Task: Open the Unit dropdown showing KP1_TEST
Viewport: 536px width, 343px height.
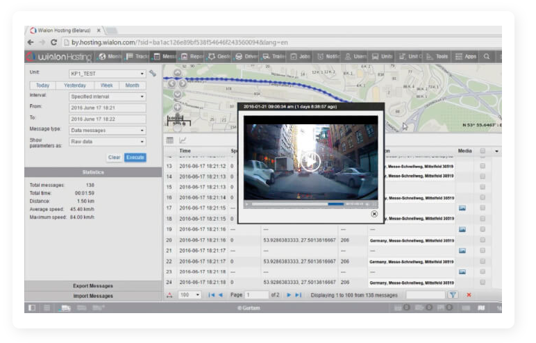Action: [108, 74]
